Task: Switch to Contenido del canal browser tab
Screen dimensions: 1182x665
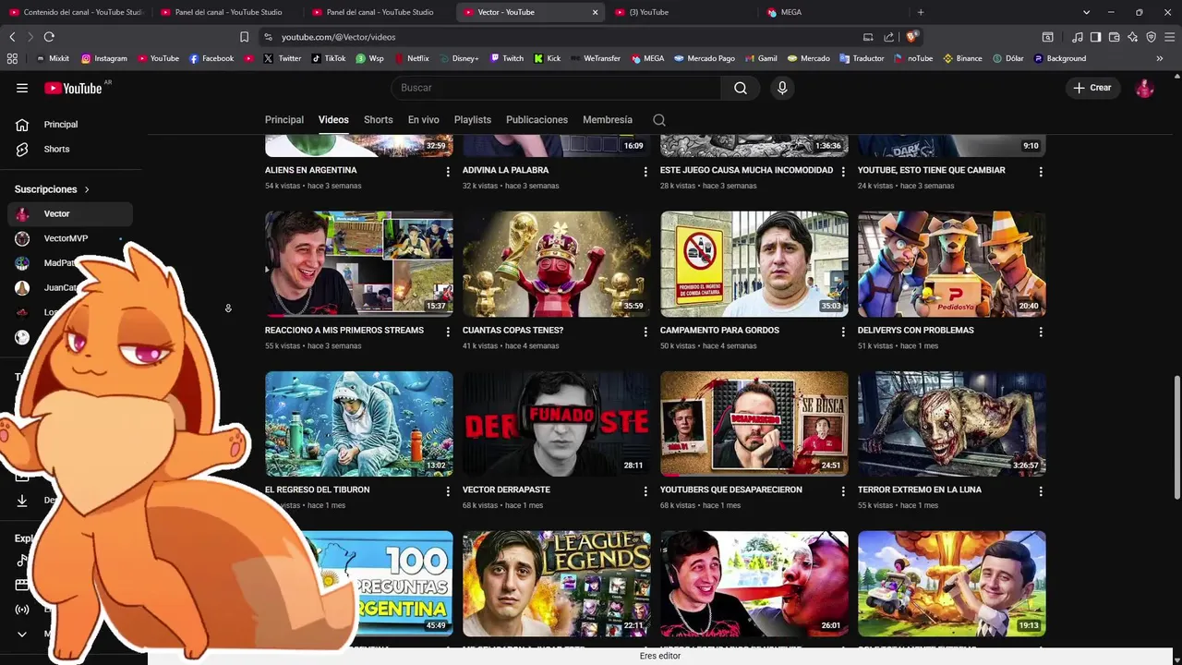Action: coord(76,12)
